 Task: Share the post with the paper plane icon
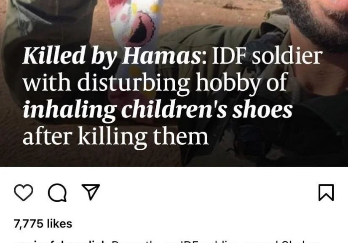91,192
